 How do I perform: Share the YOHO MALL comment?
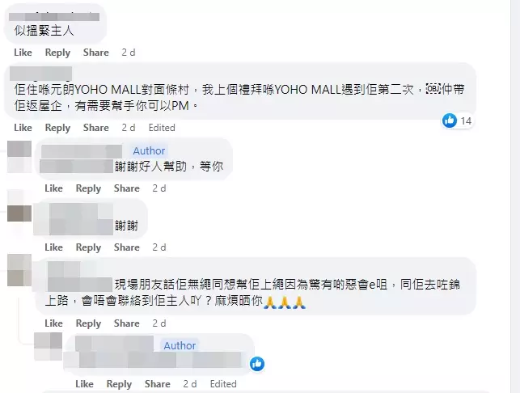click(x=96, y=128)
